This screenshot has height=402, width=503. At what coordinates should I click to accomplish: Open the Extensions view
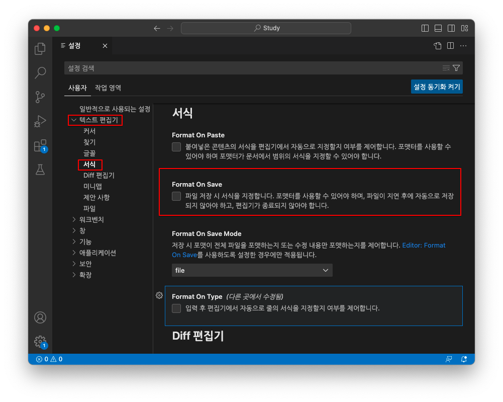point(40,145)
